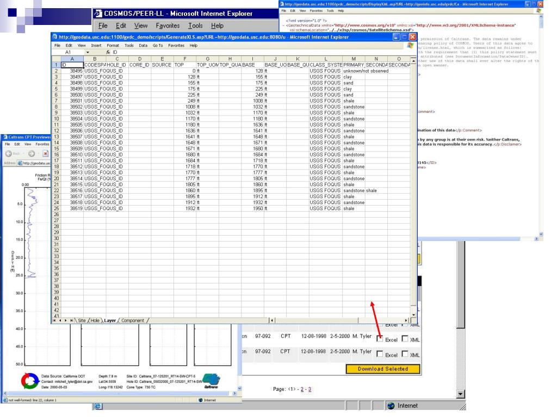Click the globe icon in Caltrans Previewer status bar

point(201,400)
